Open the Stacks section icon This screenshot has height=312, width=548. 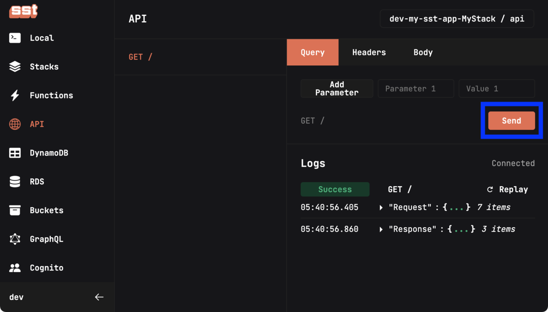click(x=15, y=66)
